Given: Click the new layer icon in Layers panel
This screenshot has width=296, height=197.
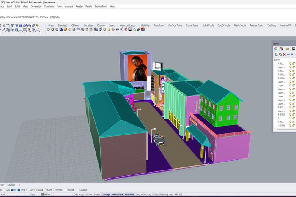Looking at the screenshot, I should (276, 54).
